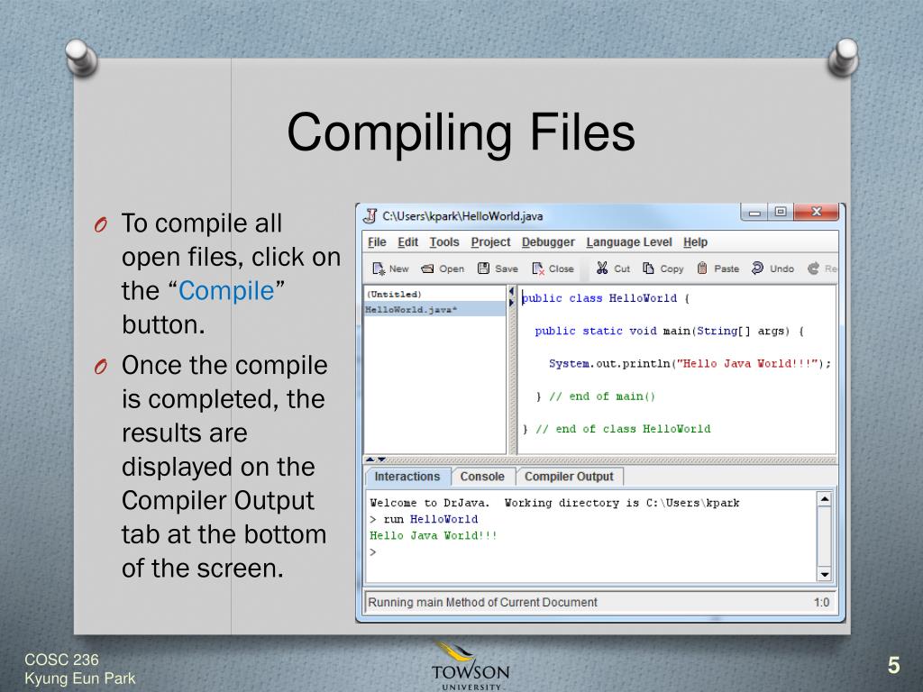Click the 'Welcome to DrJava' message line
Image resolution: width=923 pixels, height=692 pixels.
click(x=554, y=503)
